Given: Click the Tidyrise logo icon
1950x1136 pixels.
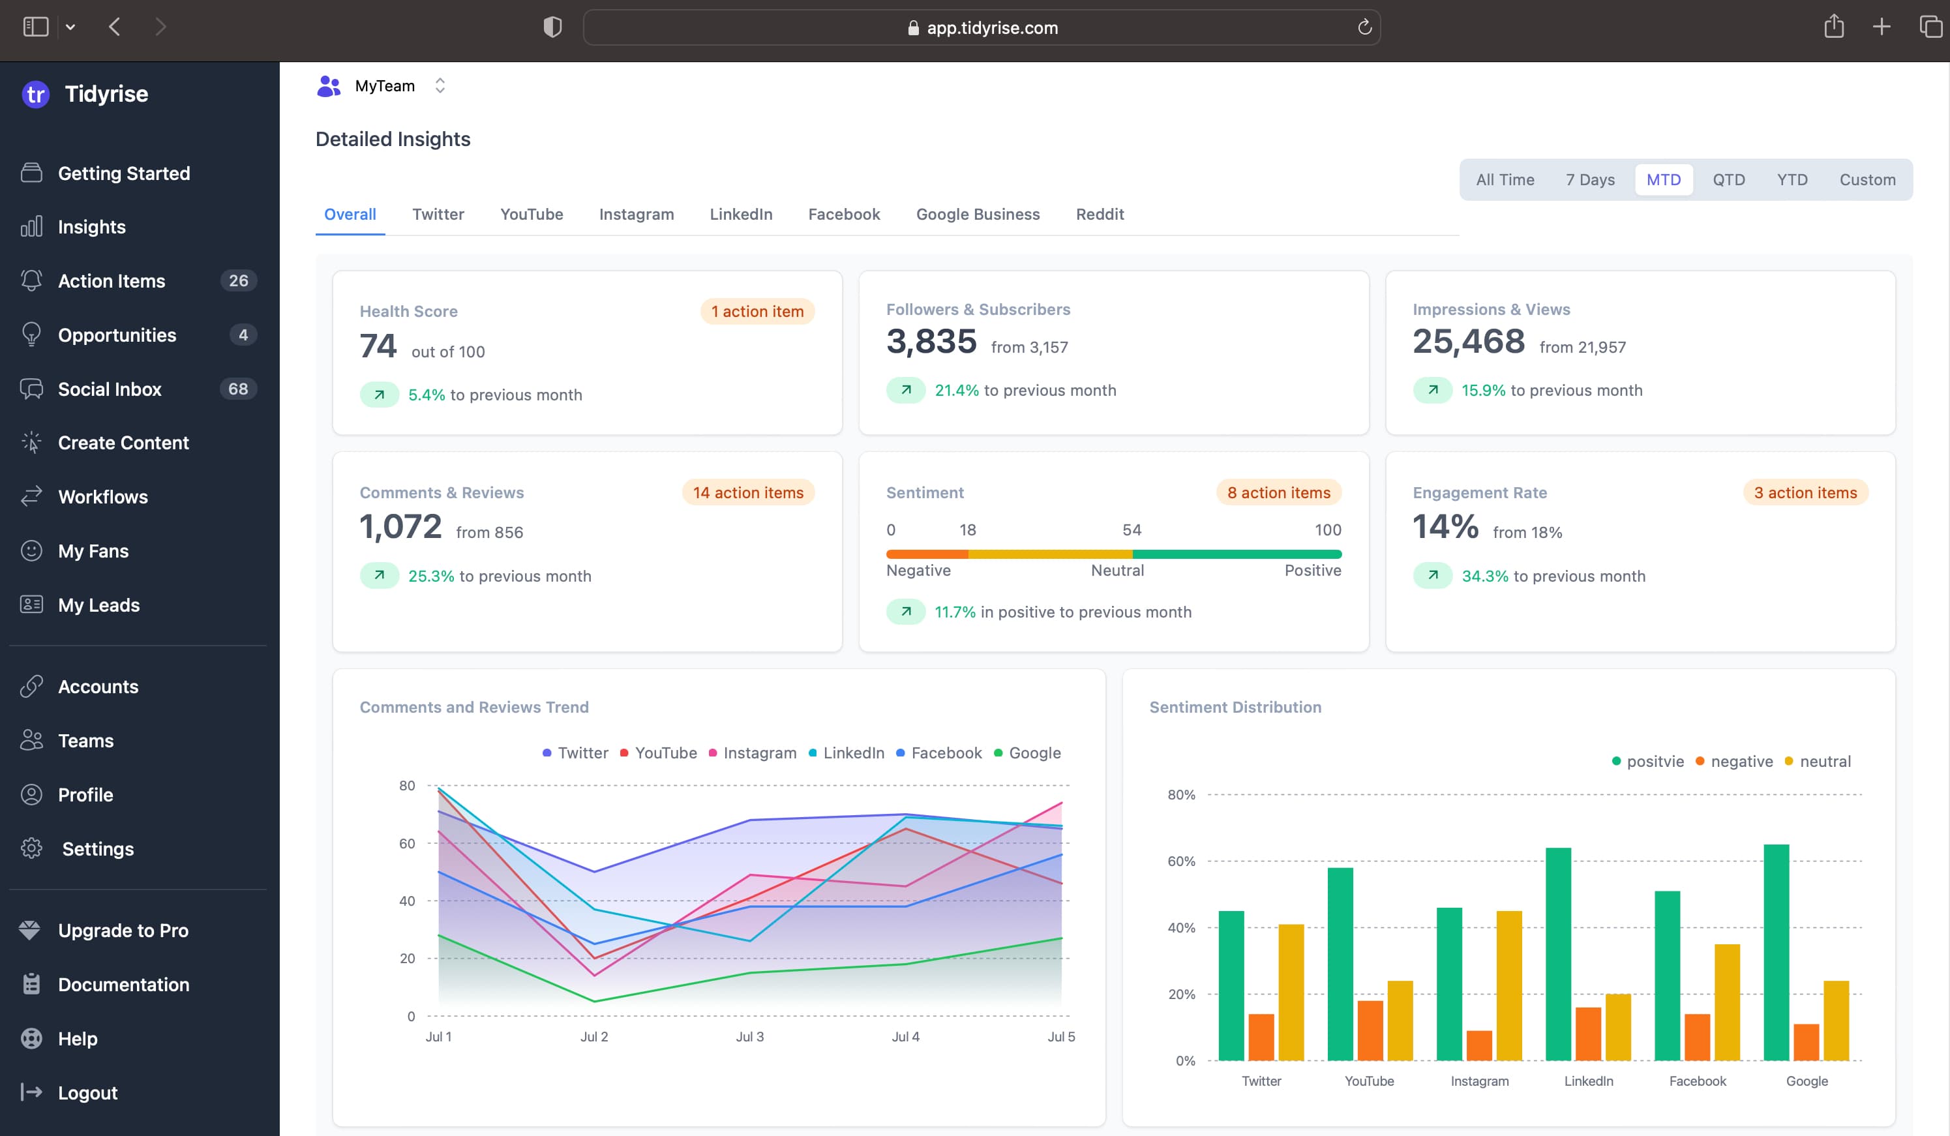Looking at the screenshot, I should click(x=36, y=95).
